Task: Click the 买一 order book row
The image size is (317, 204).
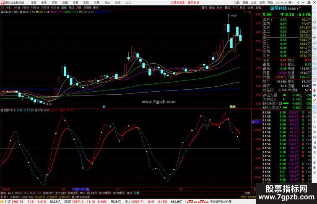Action: 287,40
